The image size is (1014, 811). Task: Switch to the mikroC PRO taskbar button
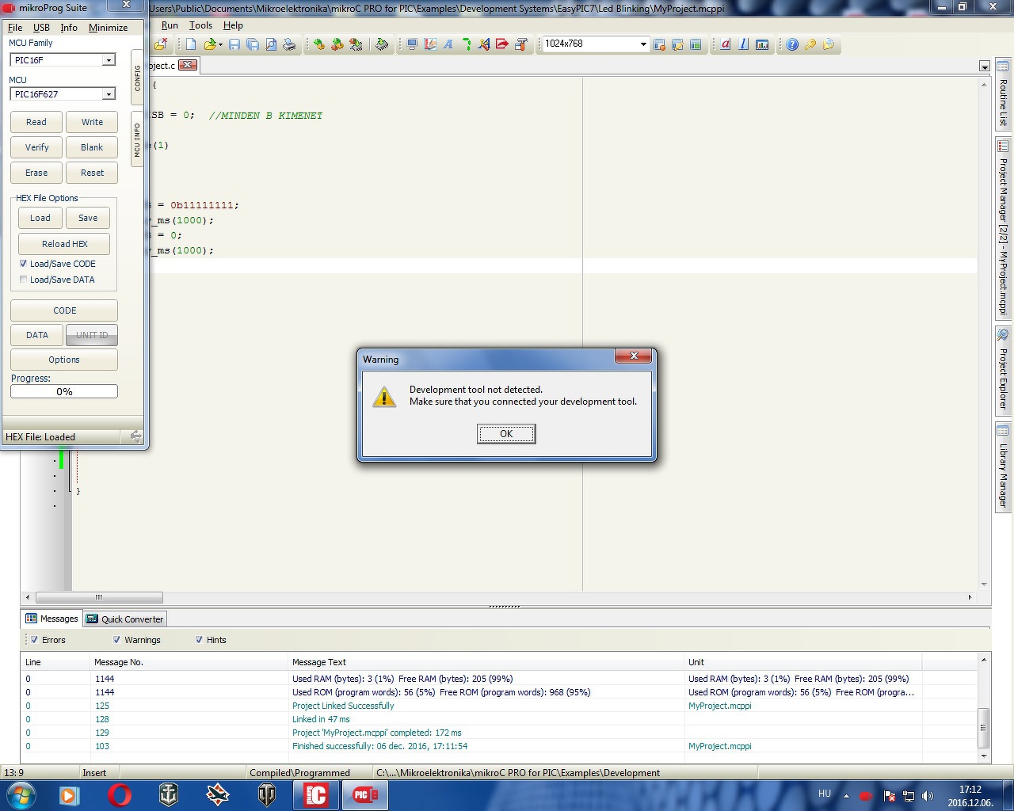pyautogui.click(x=316, y=794)
